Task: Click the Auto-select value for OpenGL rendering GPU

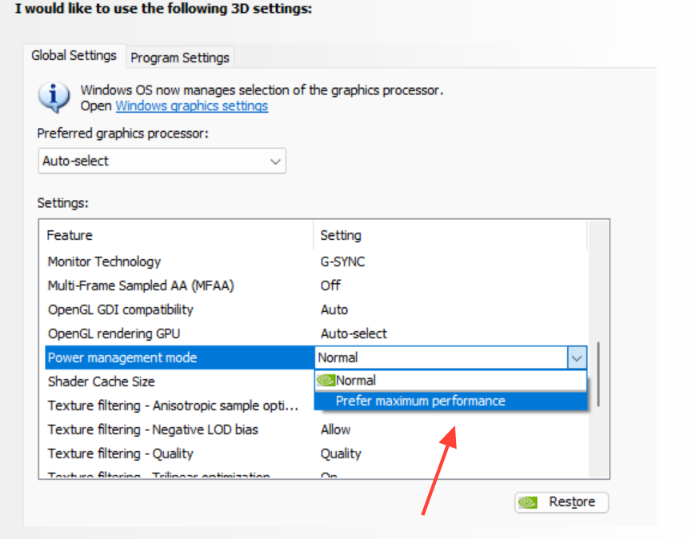Action: point(354,333)
